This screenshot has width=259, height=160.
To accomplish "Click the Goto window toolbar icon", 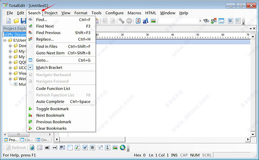I will (221, 21).
